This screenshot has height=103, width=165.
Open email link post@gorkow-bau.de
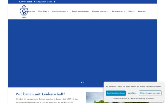[x=43, y=2]
